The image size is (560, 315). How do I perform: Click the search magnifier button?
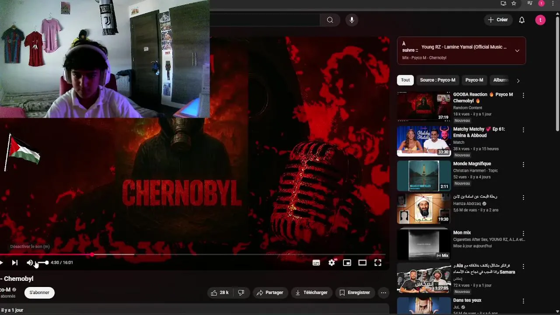point(330,20)
